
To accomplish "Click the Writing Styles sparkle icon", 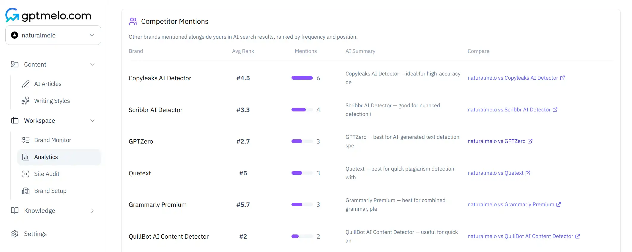I will pos(26,101).
